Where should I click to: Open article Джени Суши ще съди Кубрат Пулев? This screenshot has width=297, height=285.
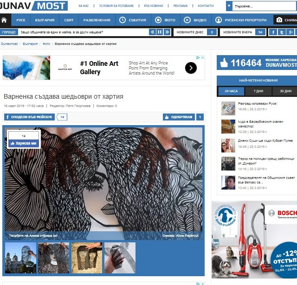265,140
